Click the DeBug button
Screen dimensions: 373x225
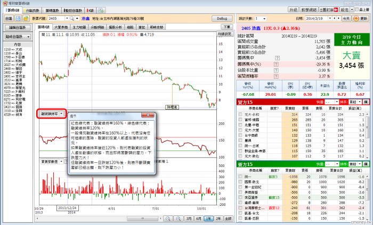[222, 19]
